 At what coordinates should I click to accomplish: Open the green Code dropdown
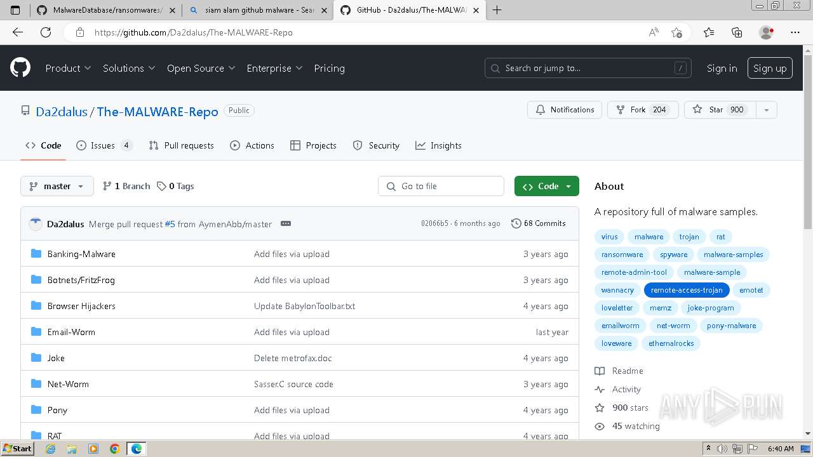pyautogui.click(x=547, y=186)
